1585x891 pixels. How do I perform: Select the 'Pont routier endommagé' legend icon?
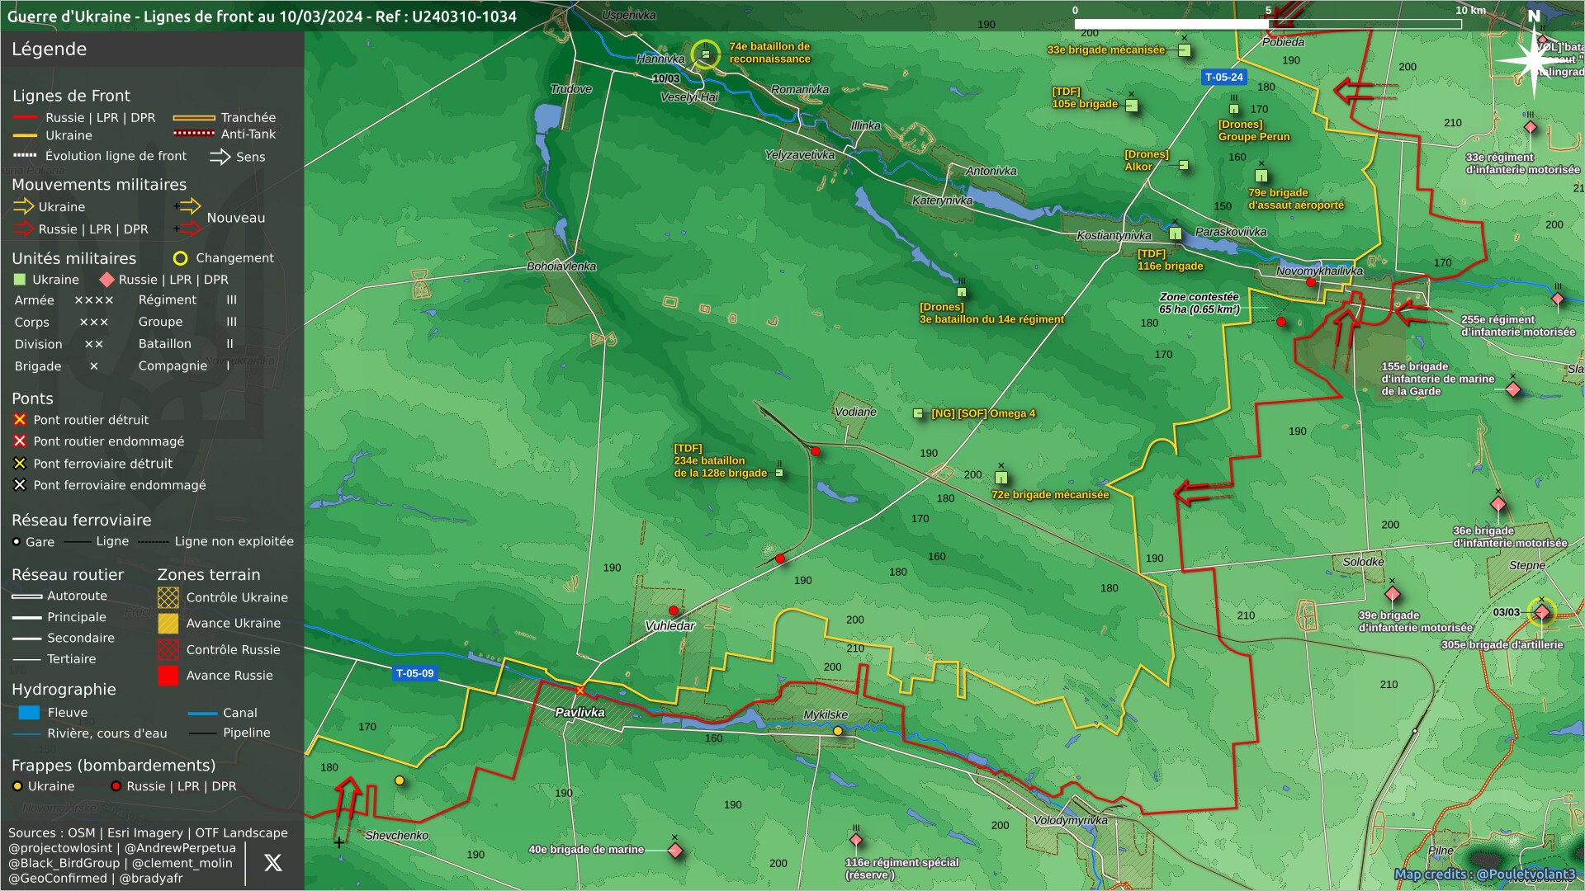tap(20, 441)
